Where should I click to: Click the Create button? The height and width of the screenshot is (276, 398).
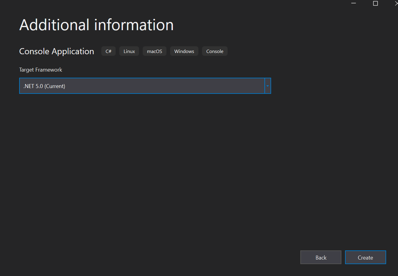point(365,257)
